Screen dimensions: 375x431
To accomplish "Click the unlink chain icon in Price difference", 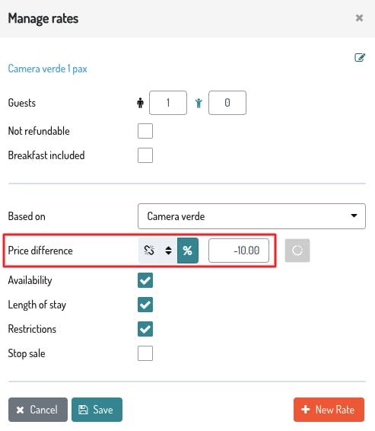I will tap(149, 251).
